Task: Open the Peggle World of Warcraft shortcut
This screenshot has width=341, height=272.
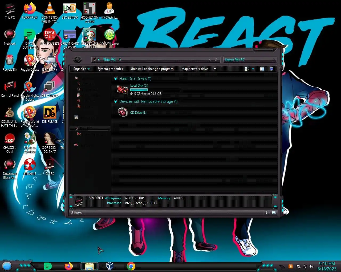Action: pyautogui.click(x=30, y=117)
